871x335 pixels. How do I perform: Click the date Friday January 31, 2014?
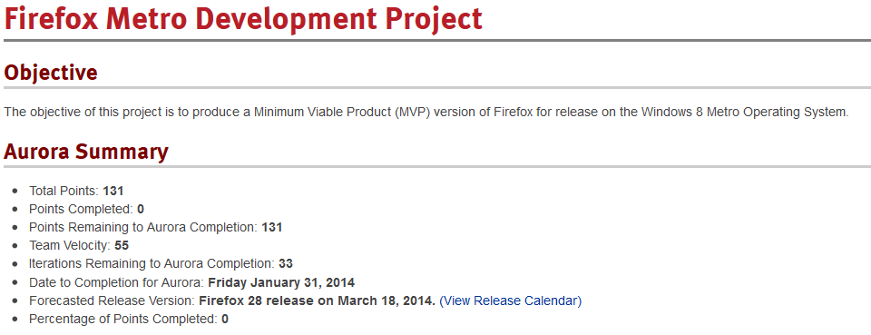tap(281, 282)
